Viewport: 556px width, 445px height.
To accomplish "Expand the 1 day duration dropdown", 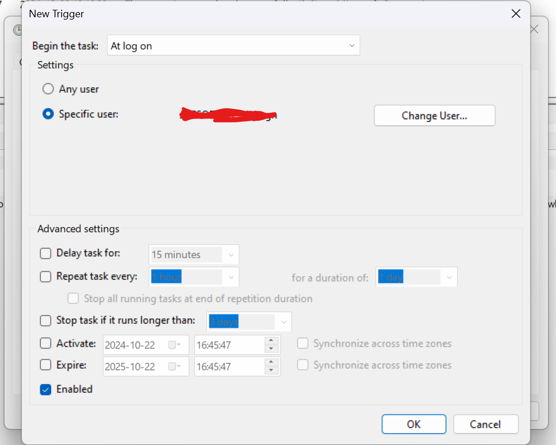I will point(449,278).
